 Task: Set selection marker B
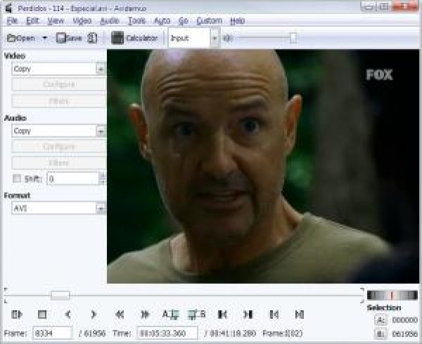click(x=197, y=314)
